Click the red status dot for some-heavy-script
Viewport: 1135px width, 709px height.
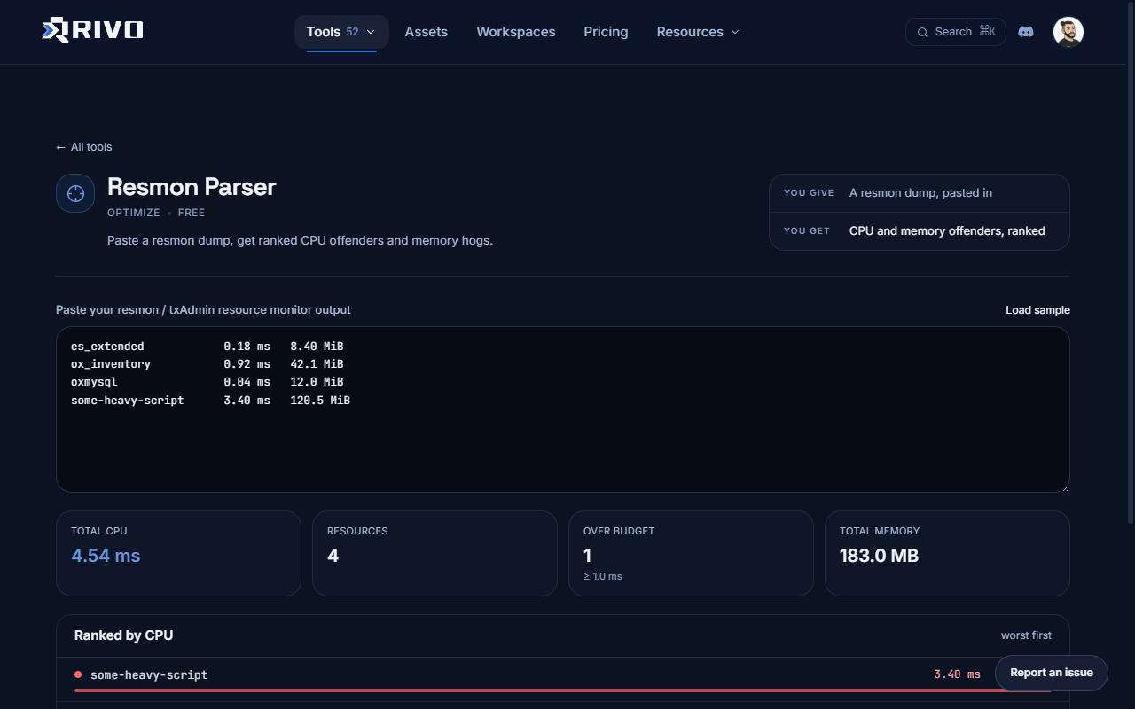click(78, 674)
